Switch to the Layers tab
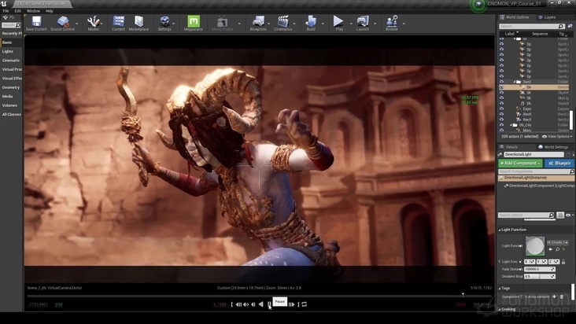The height and width of the screenshot is (324, 576). click(x=548, y=17)
